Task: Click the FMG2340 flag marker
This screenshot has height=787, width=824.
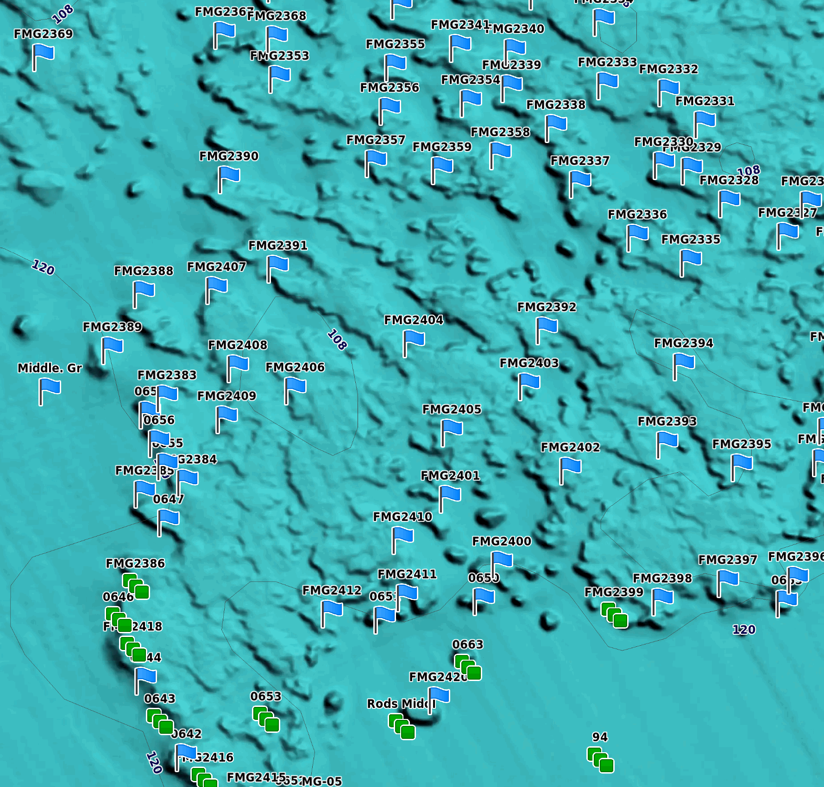Action: [515, 52]
